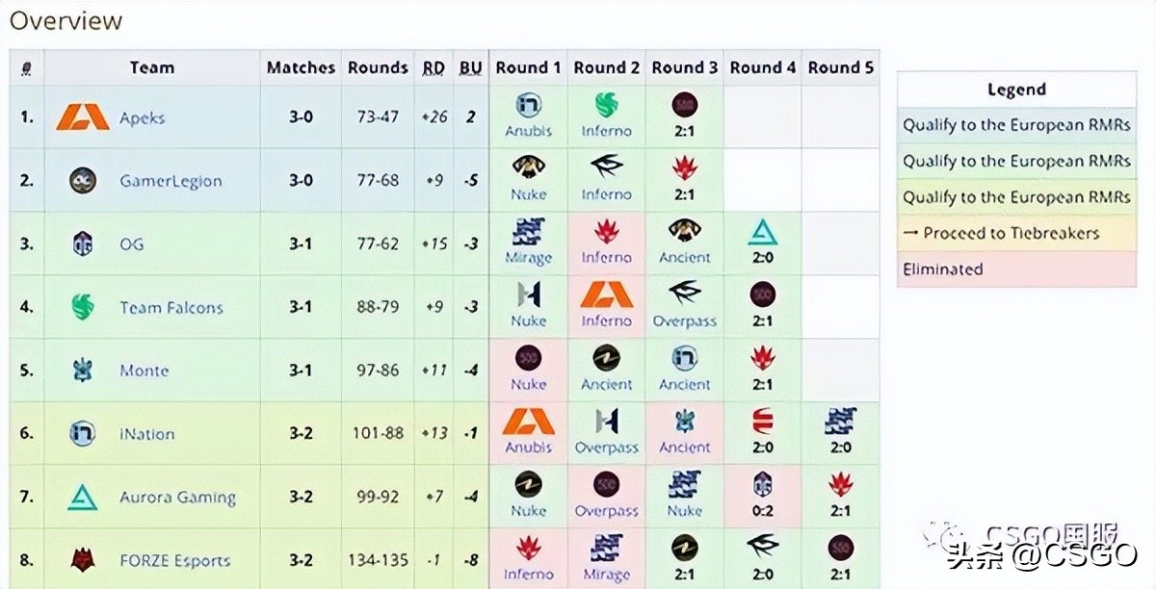Click the Apeks team logo
The height and width of the screenshot is (589, 1156).
pyautogui.click(x=83, y=117)
